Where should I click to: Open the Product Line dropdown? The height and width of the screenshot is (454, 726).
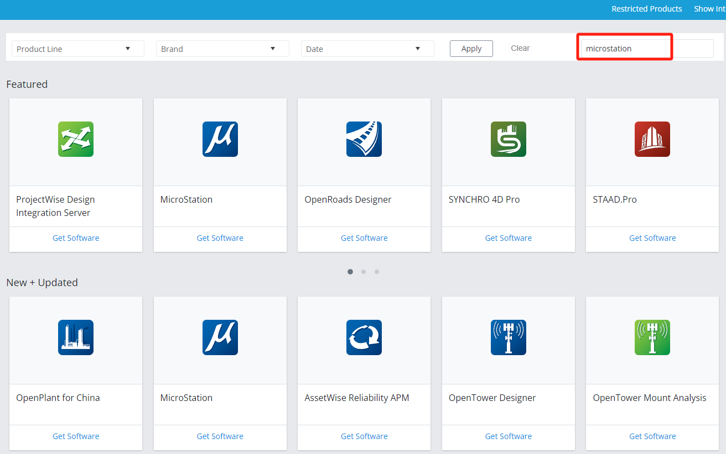78,49
